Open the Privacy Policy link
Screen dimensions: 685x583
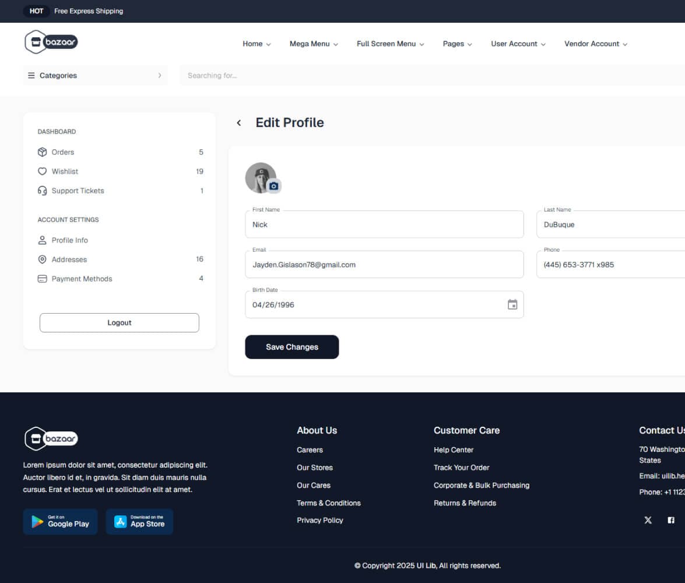pos(320,520)
